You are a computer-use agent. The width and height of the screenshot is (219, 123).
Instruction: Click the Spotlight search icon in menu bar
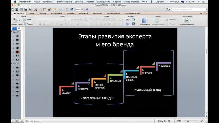pyautogui.click(x=198, y=2)
